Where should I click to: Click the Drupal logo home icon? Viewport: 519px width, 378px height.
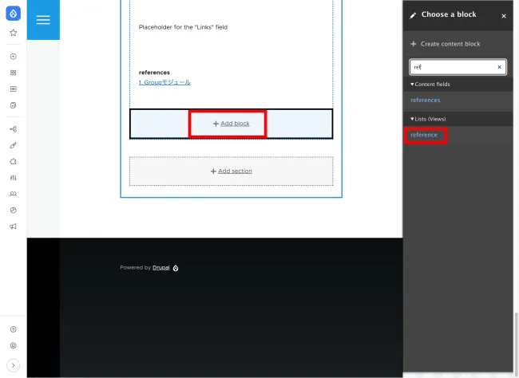pyautogui.click(x=13, y=15)
